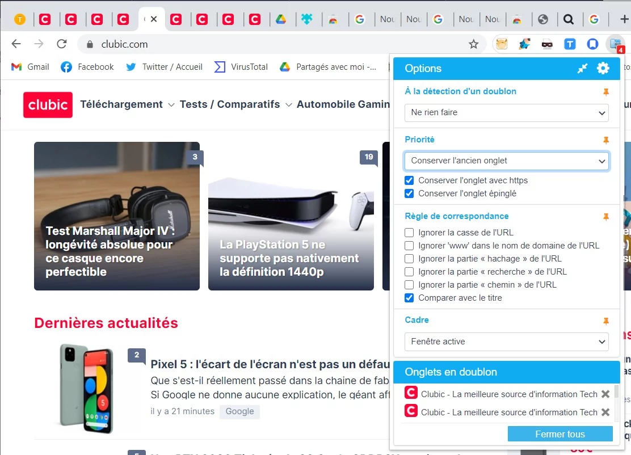Switch to the Google Drive tab
The height and width of the screenshot is (455, 631).
pyautogui.click(x=281, y=19)
